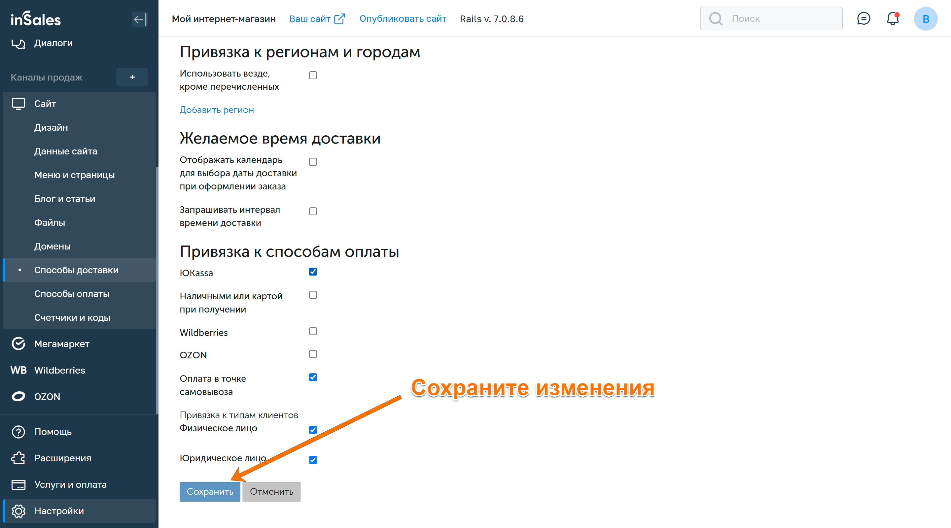Collapse the Сайт sidebar section

(x=45, y=104)
